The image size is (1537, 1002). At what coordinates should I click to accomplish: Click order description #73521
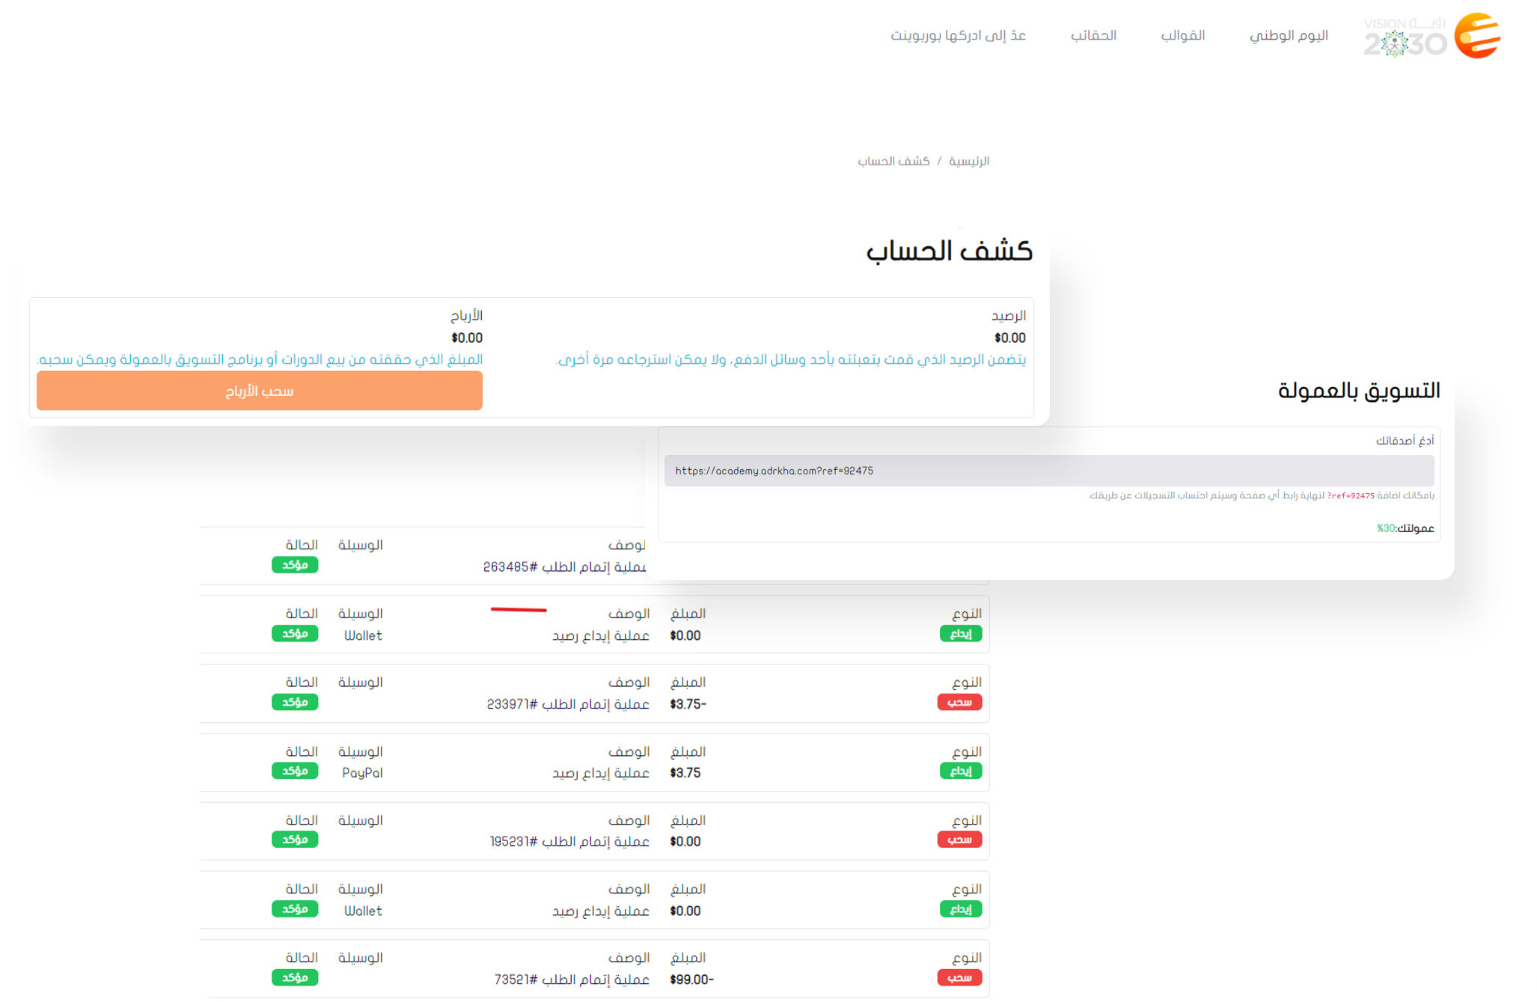[x=572, y=980]
